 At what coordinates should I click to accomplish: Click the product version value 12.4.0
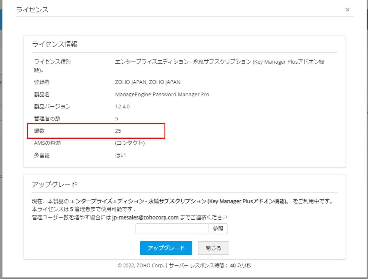[x=122, y=106]
